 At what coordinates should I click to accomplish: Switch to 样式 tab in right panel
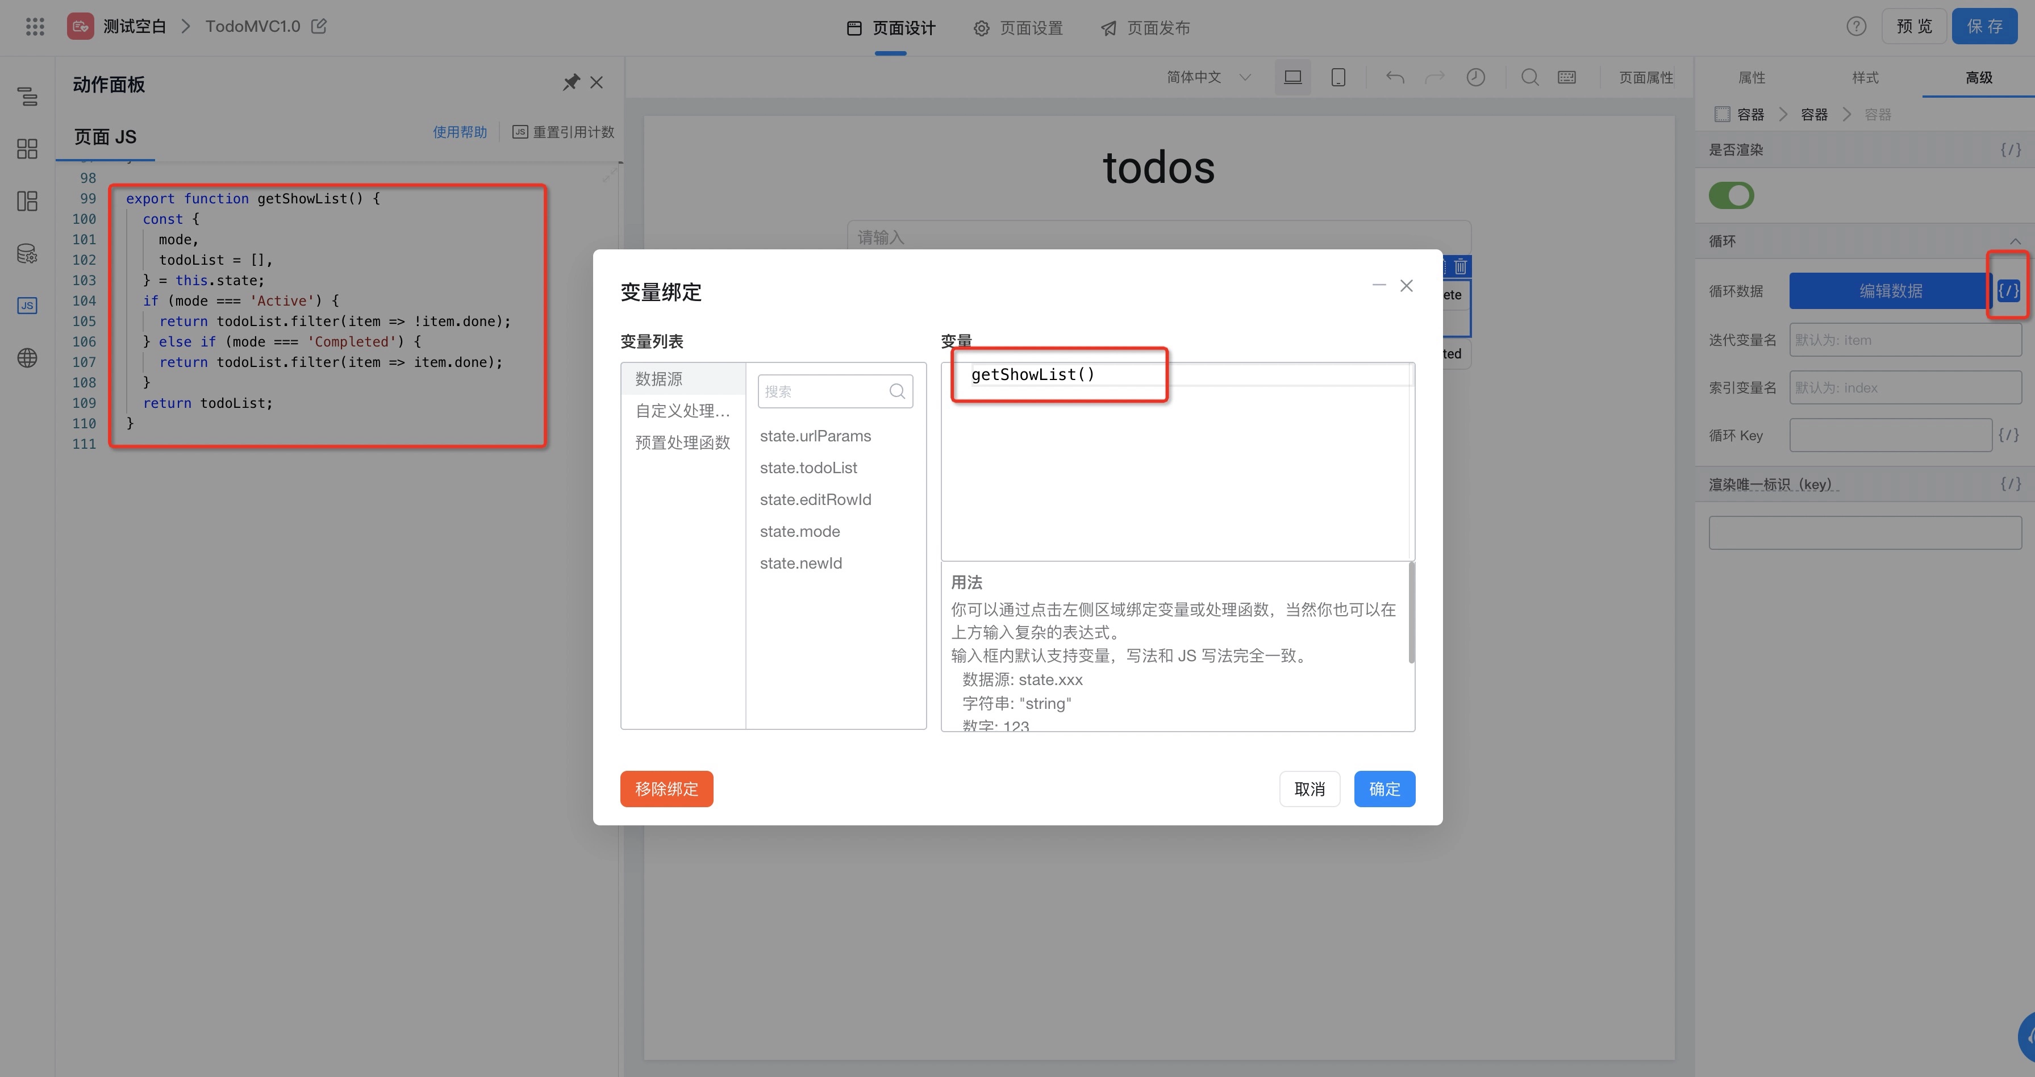[1865, 77]
